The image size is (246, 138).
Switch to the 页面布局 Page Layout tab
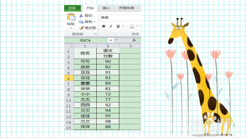(126, 8)
